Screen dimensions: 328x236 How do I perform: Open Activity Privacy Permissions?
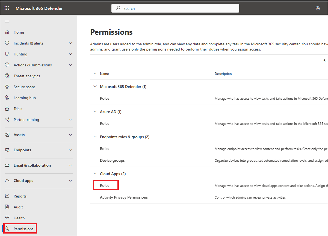pyautogui.click(x=124, y=197)
